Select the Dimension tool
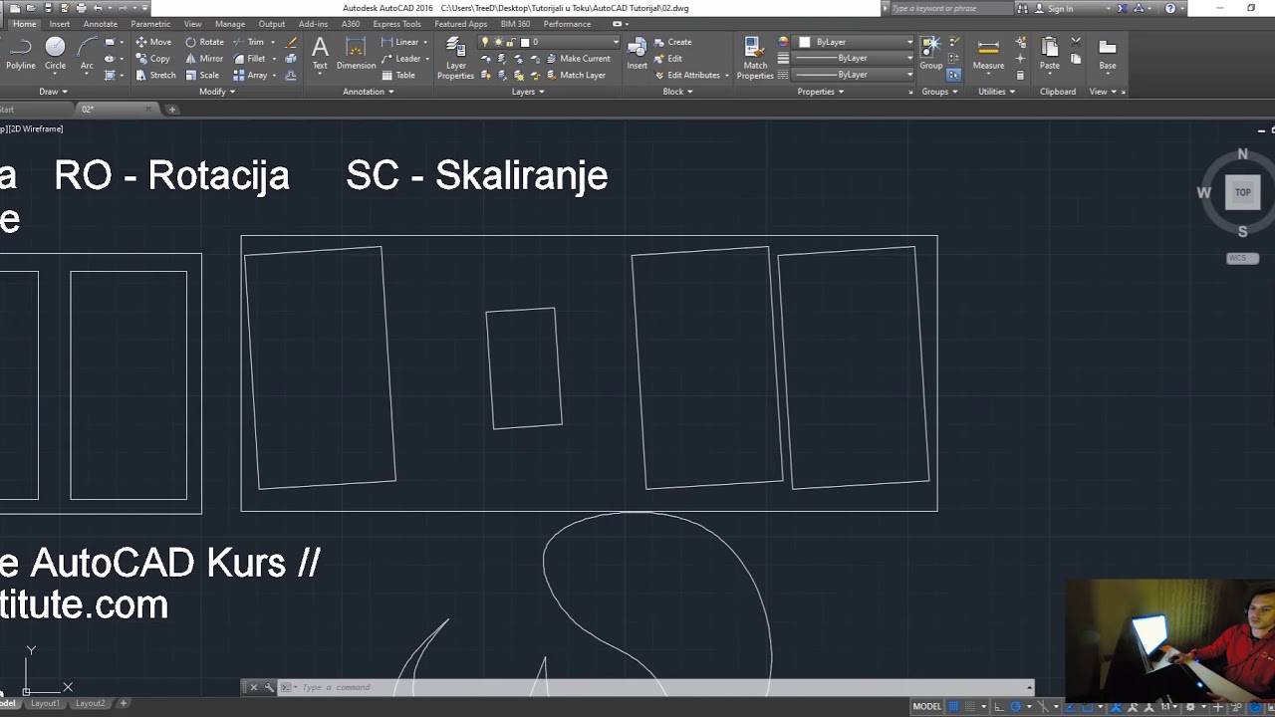The image size is (1275, 717). (356, 53)
